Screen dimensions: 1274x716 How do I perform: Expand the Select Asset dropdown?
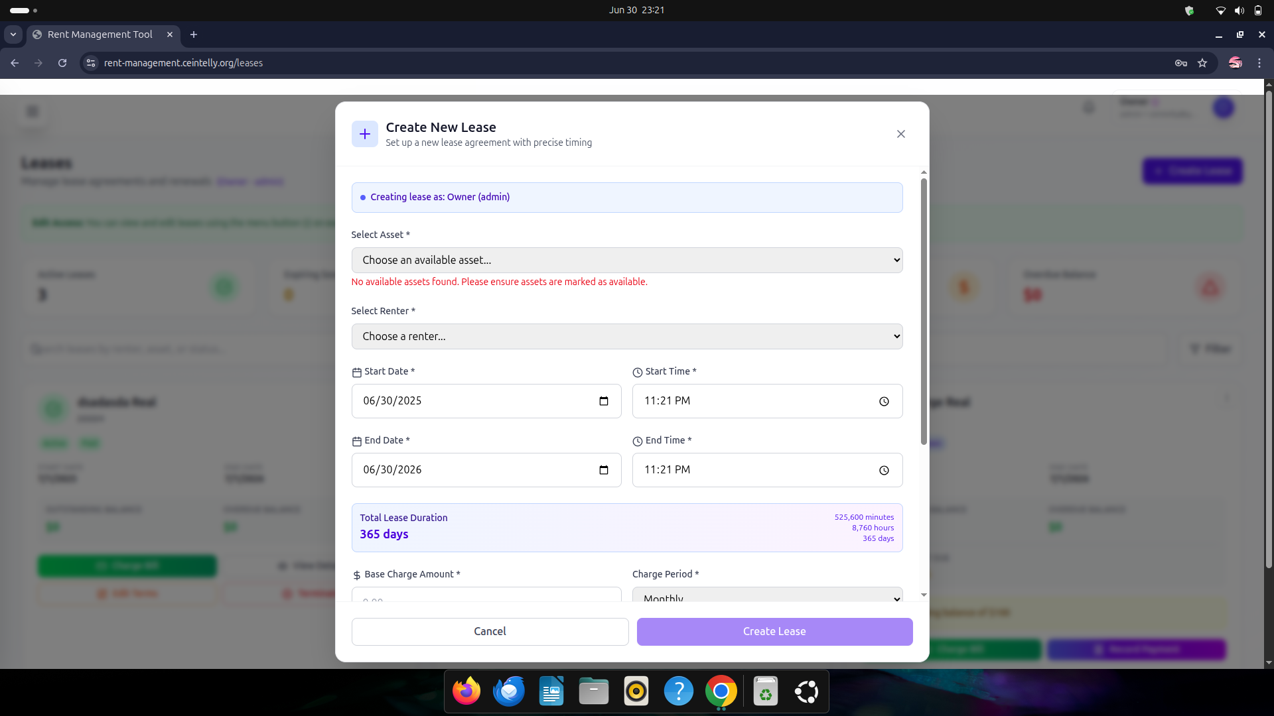(626, 261)
